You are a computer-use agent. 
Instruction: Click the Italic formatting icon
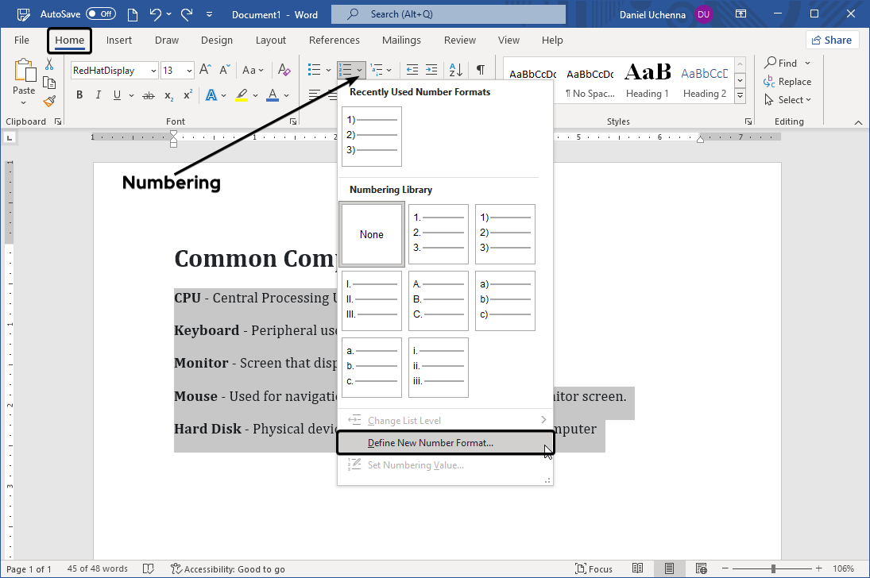(x=99, y=95)
